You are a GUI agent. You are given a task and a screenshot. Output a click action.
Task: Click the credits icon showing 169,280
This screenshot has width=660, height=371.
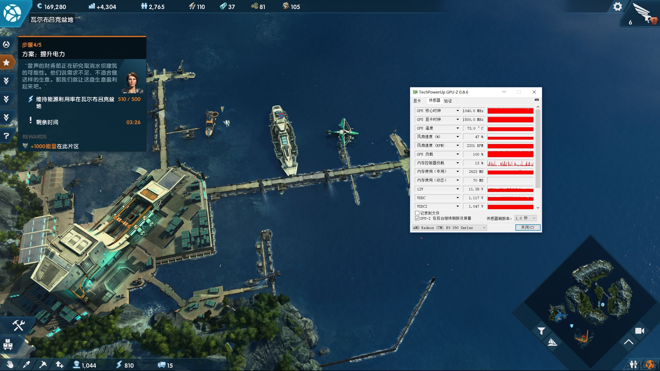(39, 6)
